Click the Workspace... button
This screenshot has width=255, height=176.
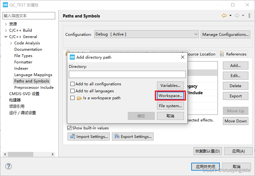tap(170, 96)
